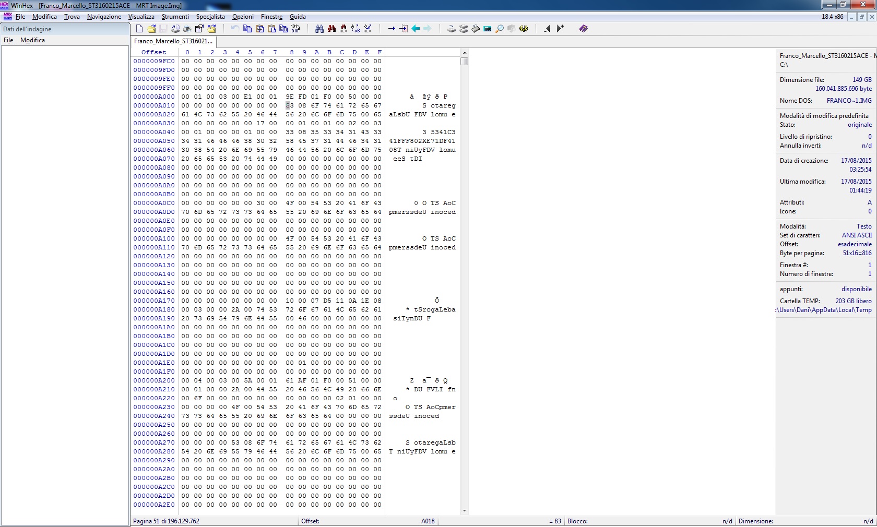Click ASCII text '41FFF802XE71DF41'
Viewport: 877px width, 527px height.
(422, 141)
